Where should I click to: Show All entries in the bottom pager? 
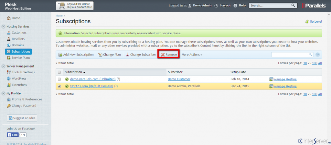(x=320, y=94)
